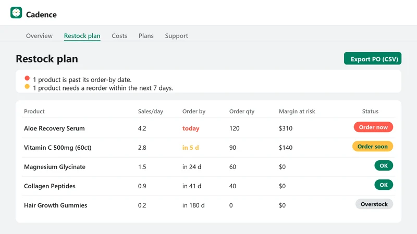Click the red past-due alert dot
This screenshot has height=234, width=417.
pos(27,78)
